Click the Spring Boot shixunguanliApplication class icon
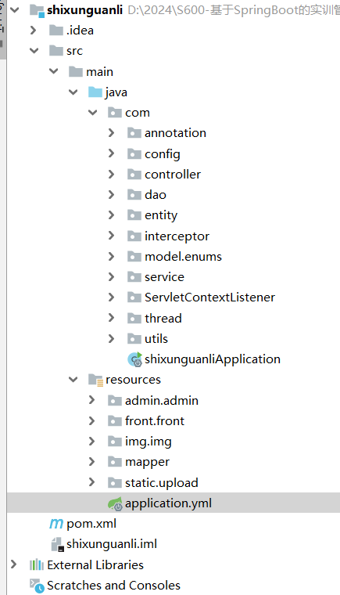Screen dimensions: 340x595 (x=134, y=359)
